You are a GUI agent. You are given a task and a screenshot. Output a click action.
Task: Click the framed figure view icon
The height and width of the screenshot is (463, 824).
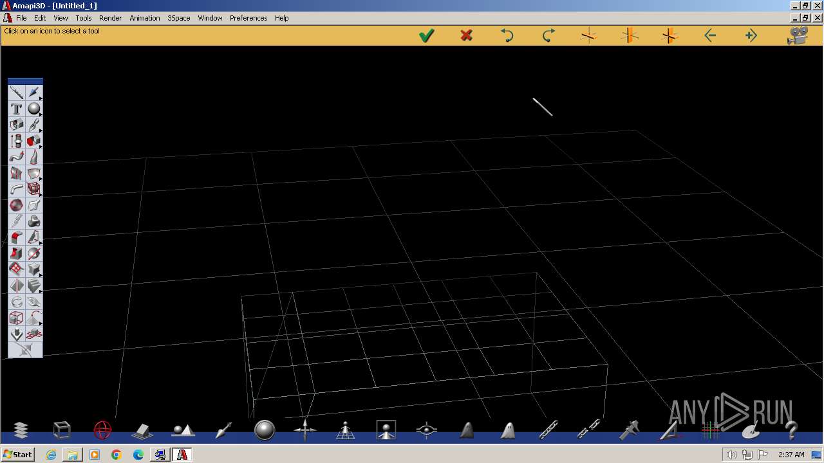pos(386,430)
